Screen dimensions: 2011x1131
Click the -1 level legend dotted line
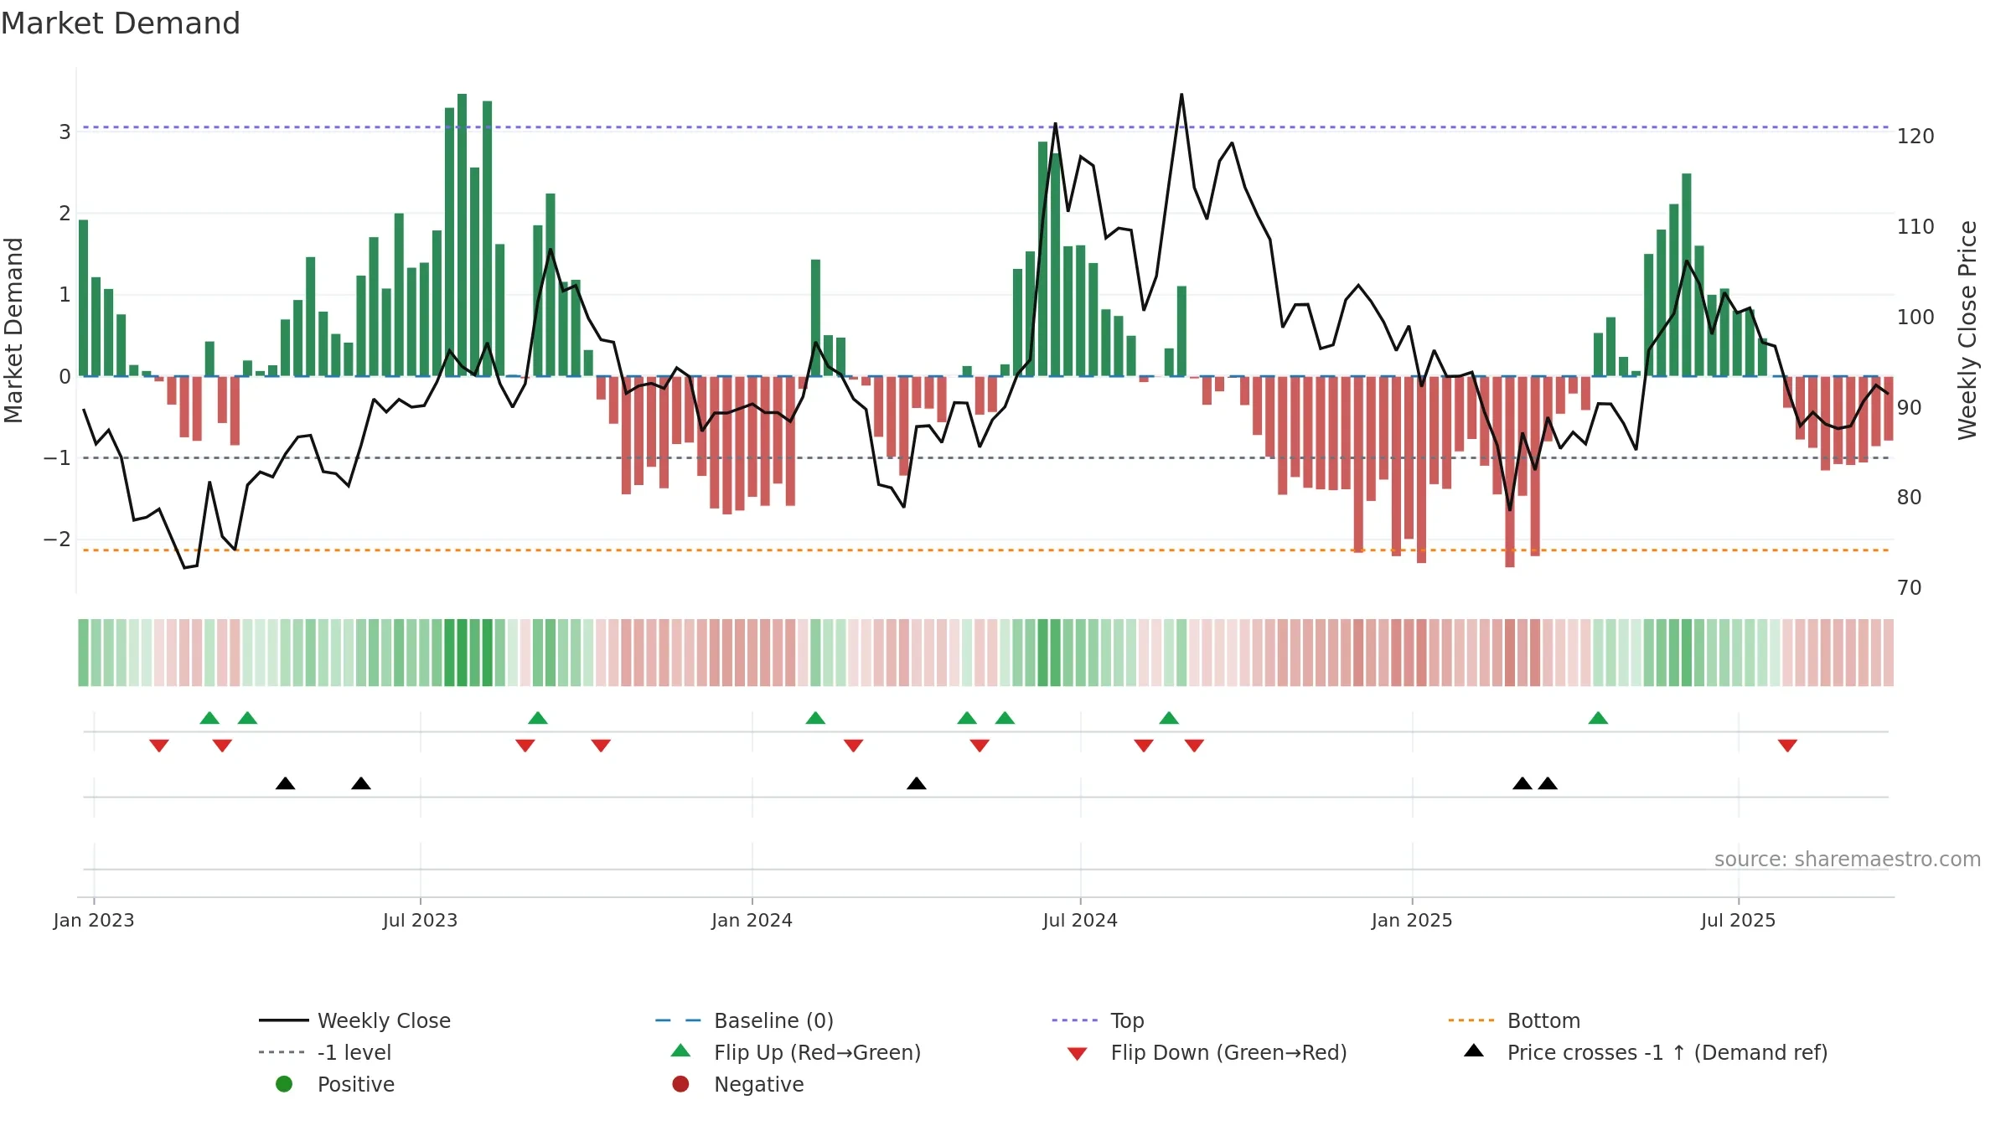pos(282,1052)
